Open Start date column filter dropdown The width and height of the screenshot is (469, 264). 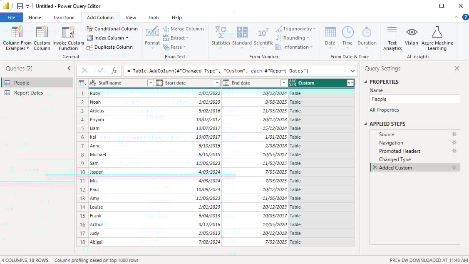click(x=217, y=83)
